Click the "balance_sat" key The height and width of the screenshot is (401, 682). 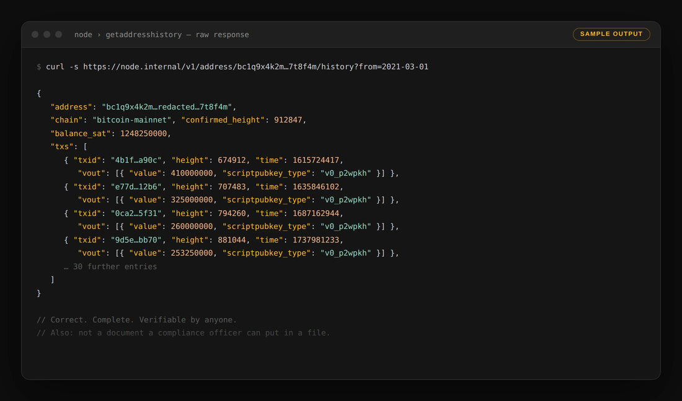tap(81, 133)
